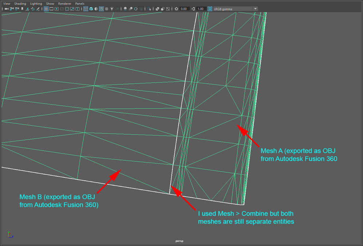363x246 pixels.
Task: Switch to Wireframe display mode
Action: [x=85, y=9]
